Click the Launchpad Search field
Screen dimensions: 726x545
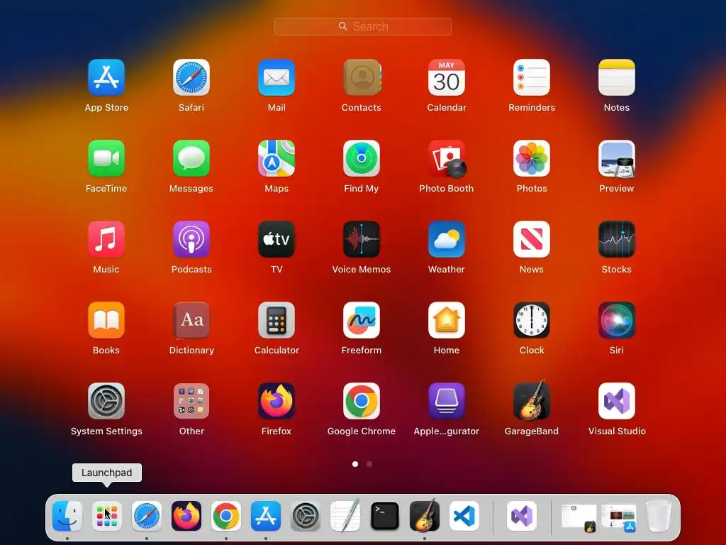pyautogui.click(x=362, y=26)
